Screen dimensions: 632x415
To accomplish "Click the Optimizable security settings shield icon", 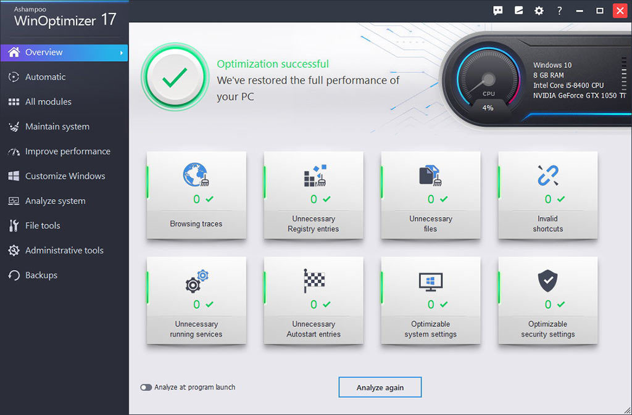I will (547, 281).
